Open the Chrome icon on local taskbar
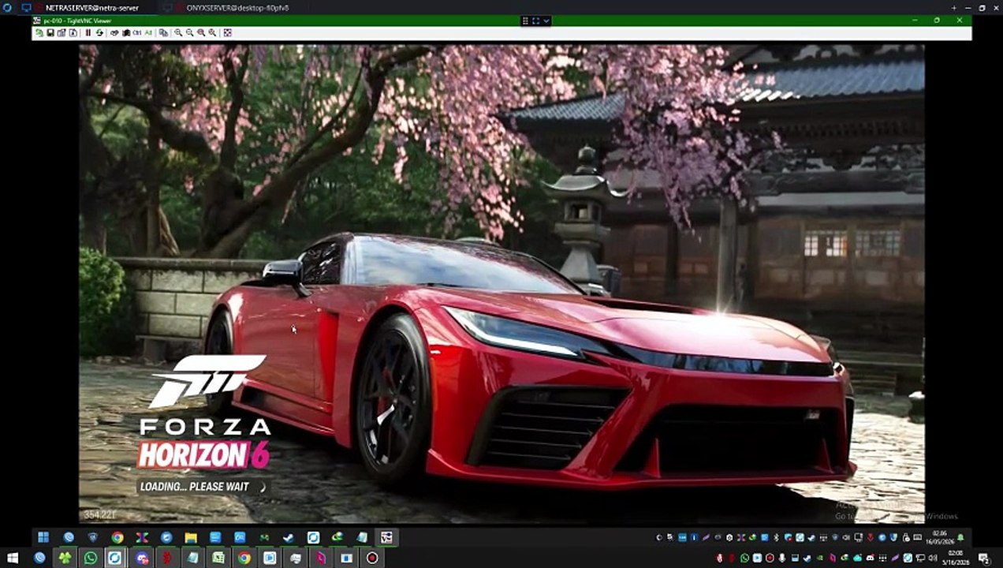This screenshot has width=1003, height=568. click(244, 558)
